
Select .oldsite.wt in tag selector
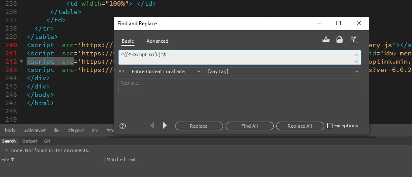coord(34,130)
